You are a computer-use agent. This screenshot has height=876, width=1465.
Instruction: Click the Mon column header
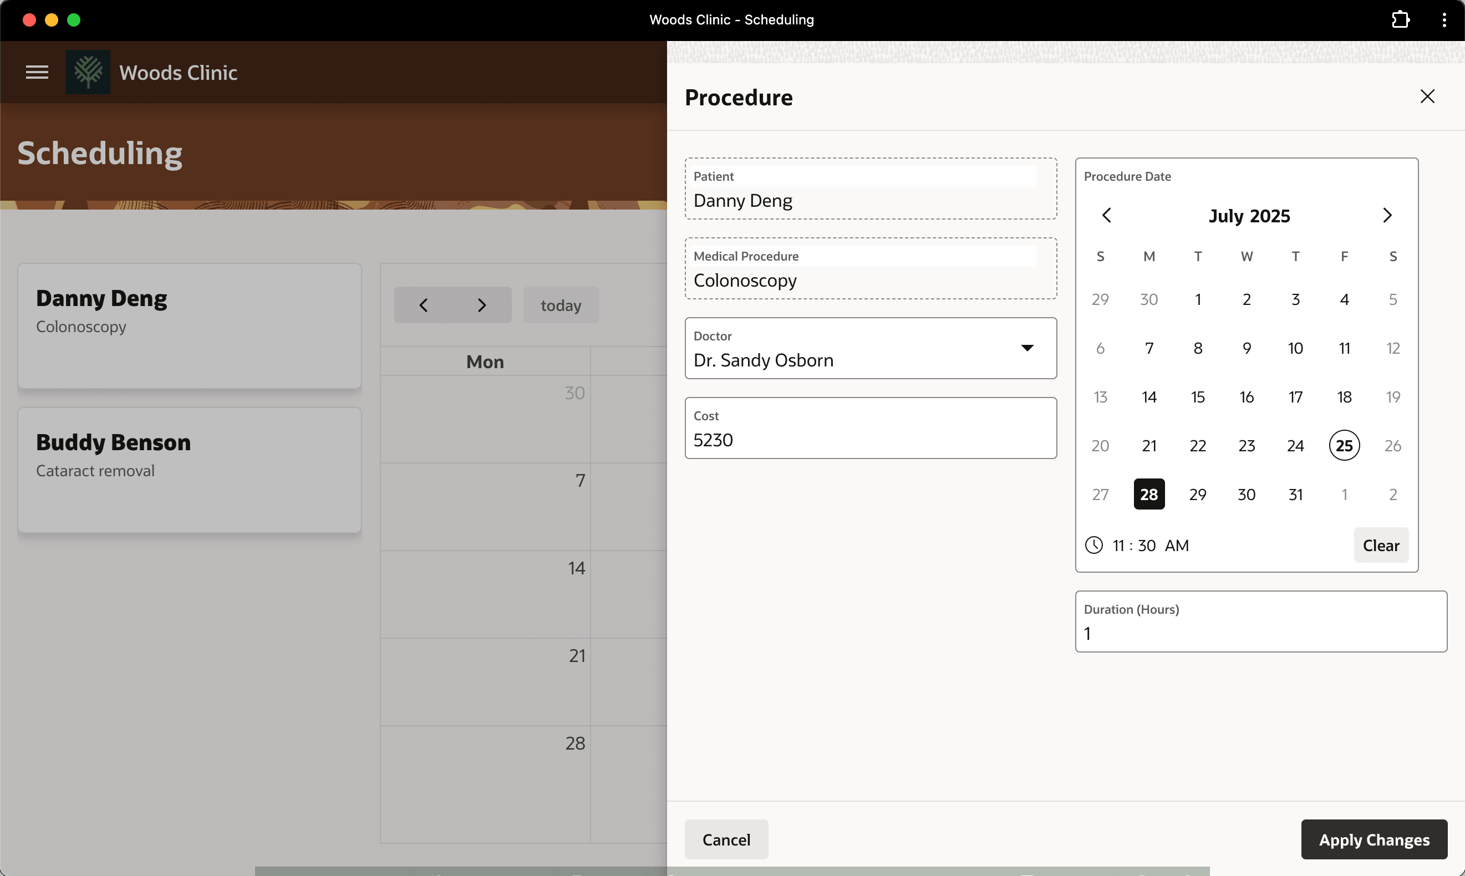click(x=485, y=361)
